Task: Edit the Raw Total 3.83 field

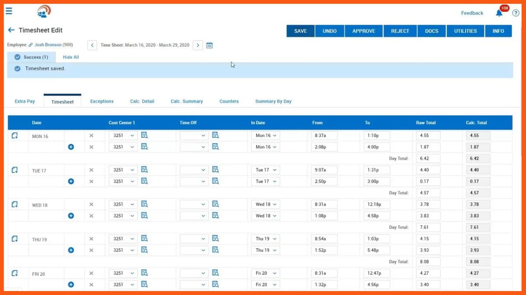Action: 428,216
